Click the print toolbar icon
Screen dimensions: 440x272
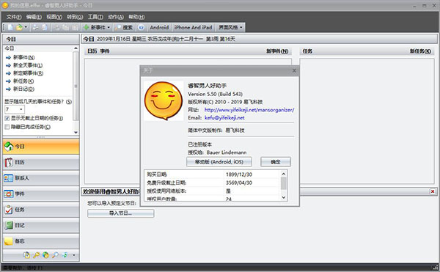tap(36, 27)
